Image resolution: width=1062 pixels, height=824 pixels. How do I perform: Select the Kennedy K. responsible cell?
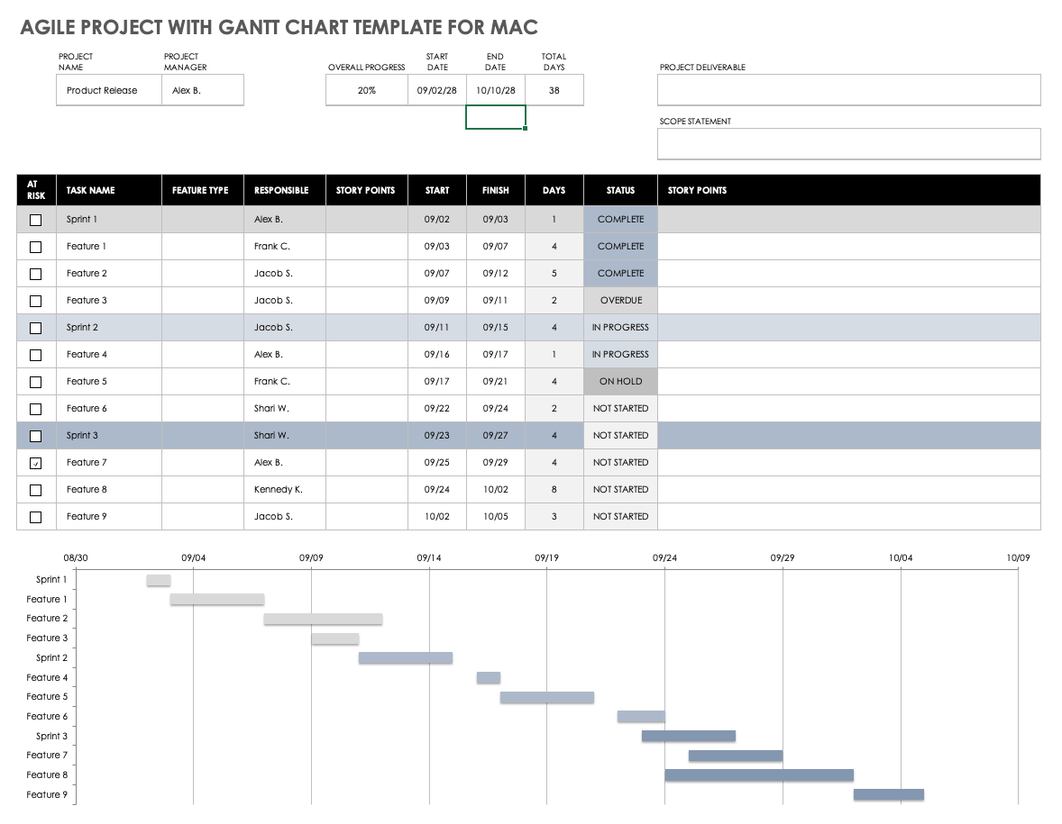point(279,490)
